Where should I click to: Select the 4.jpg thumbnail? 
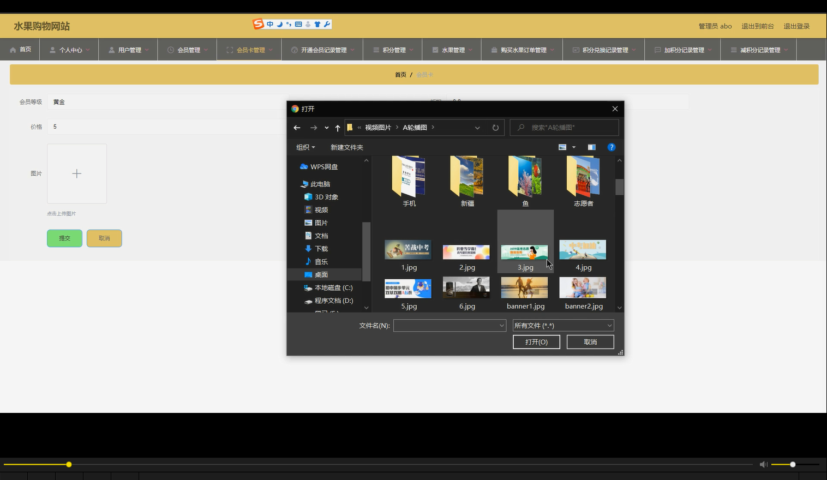583,250
